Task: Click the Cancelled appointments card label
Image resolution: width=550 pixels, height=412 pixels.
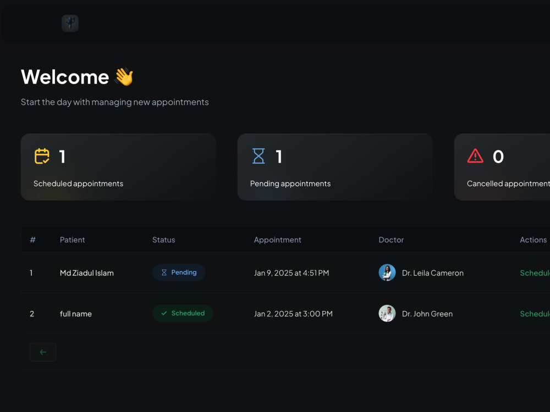Action: 508,183
